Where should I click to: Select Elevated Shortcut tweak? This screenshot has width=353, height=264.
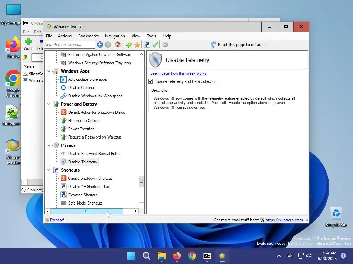pos(83,195)
